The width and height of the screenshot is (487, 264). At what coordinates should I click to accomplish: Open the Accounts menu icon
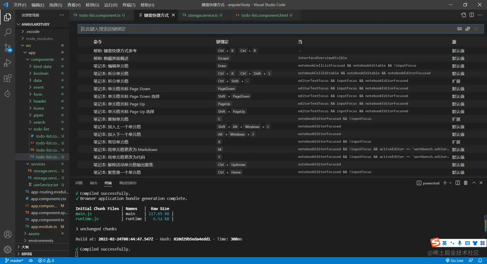coord(7,234)
